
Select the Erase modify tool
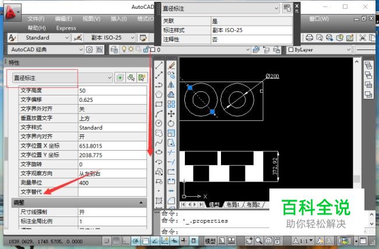point(171,65)
